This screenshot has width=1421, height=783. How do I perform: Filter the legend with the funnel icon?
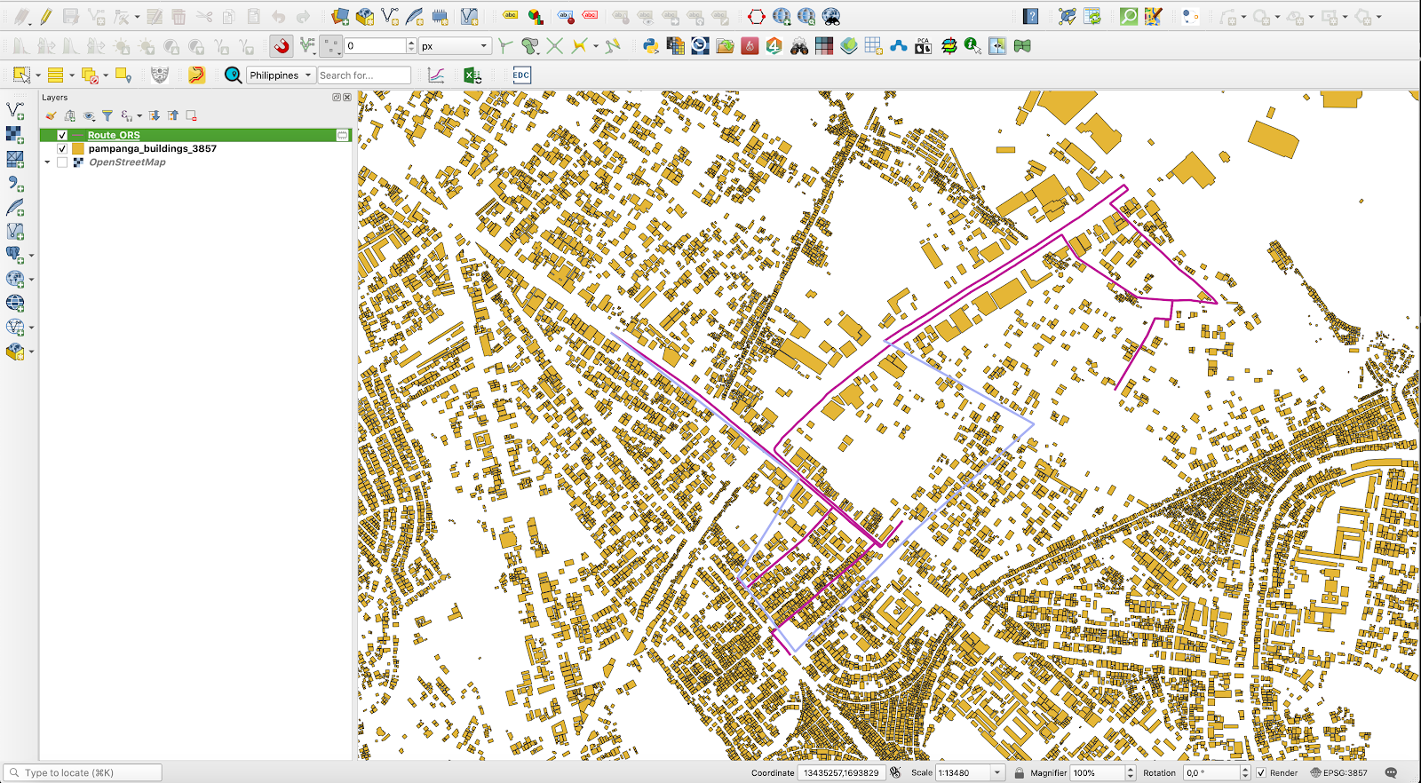click(107, 115)
